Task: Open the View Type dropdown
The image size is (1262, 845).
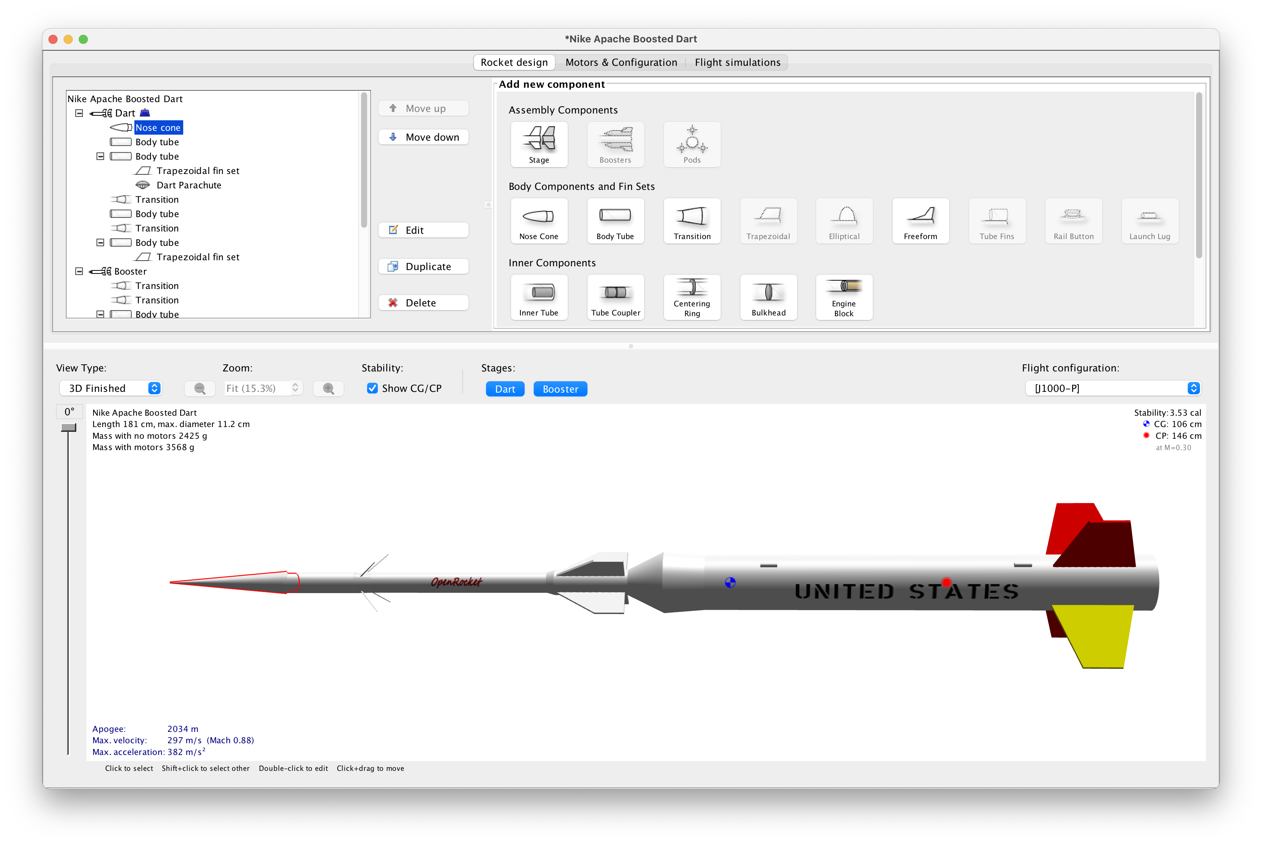Action: 111,388
